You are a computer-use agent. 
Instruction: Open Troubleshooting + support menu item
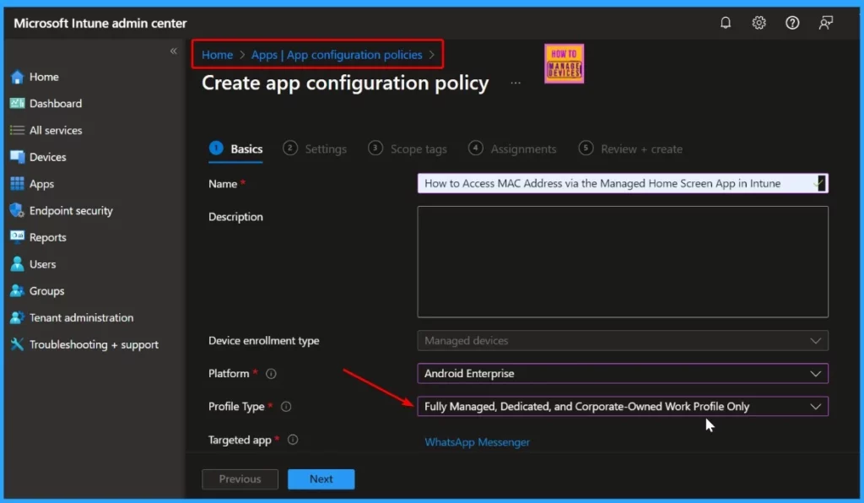point(94,344)
